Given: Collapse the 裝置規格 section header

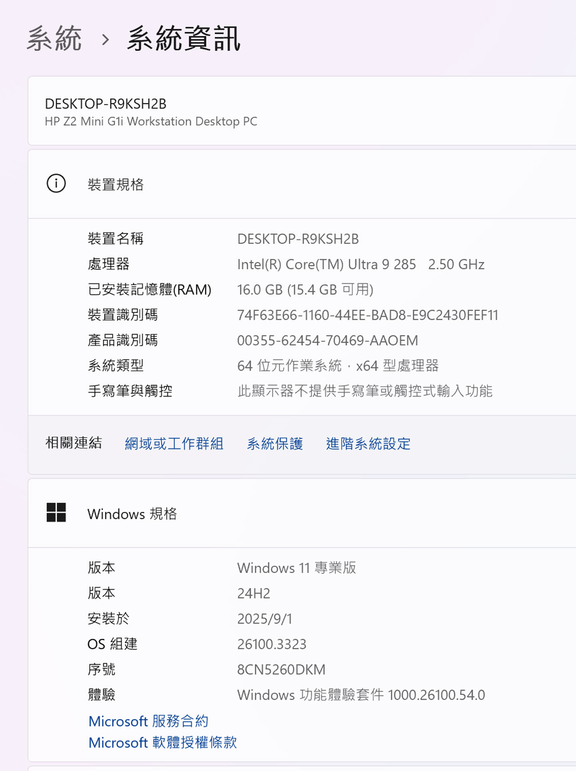Looking at the screenshot, I should coord(116,184).
